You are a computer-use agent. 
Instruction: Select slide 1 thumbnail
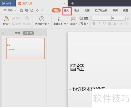click(26, 48)
